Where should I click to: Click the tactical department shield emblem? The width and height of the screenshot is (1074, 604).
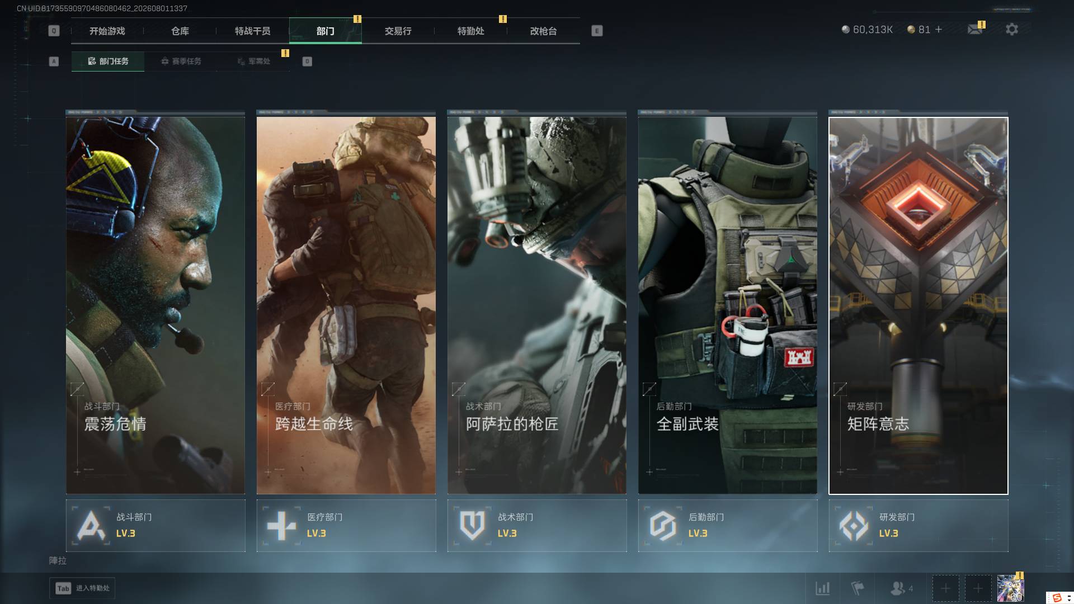[x=473, y=526]
